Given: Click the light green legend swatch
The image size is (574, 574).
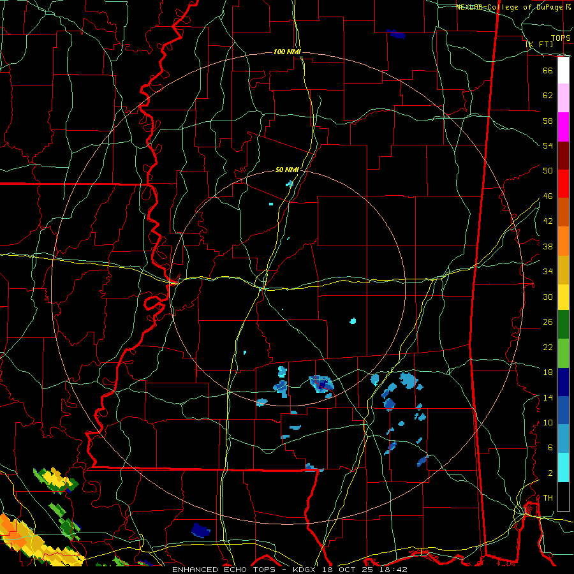Looking at the screenshot, I should pos(563,353).
